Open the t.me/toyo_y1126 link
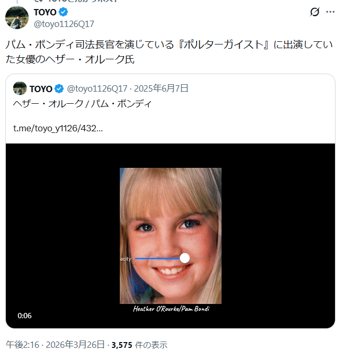The width and height of the screenshot is (344, 350). [x=58, y=128]
